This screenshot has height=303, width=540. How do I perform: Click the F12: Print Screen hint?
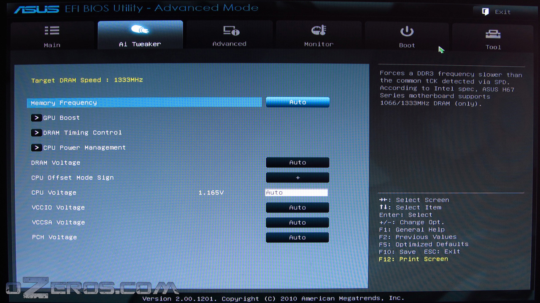[413, 259]
